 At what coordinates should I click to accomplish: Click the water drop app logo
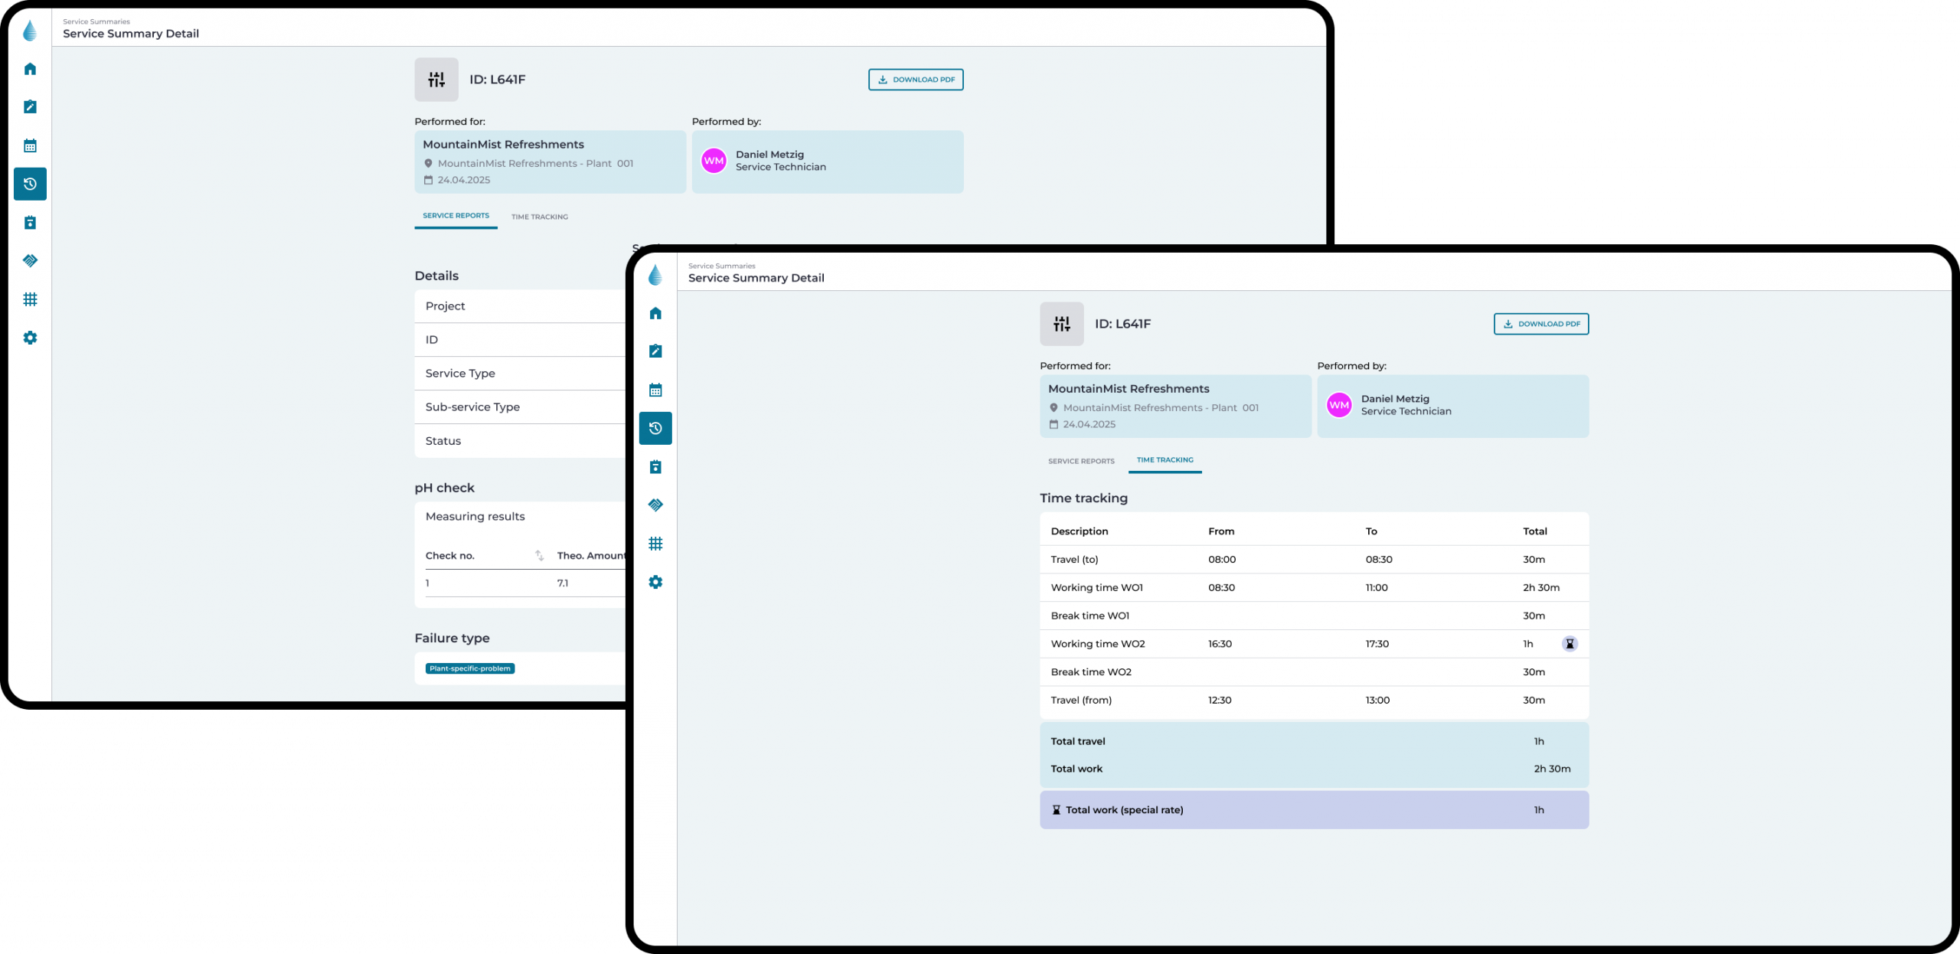tap(655, 274)
